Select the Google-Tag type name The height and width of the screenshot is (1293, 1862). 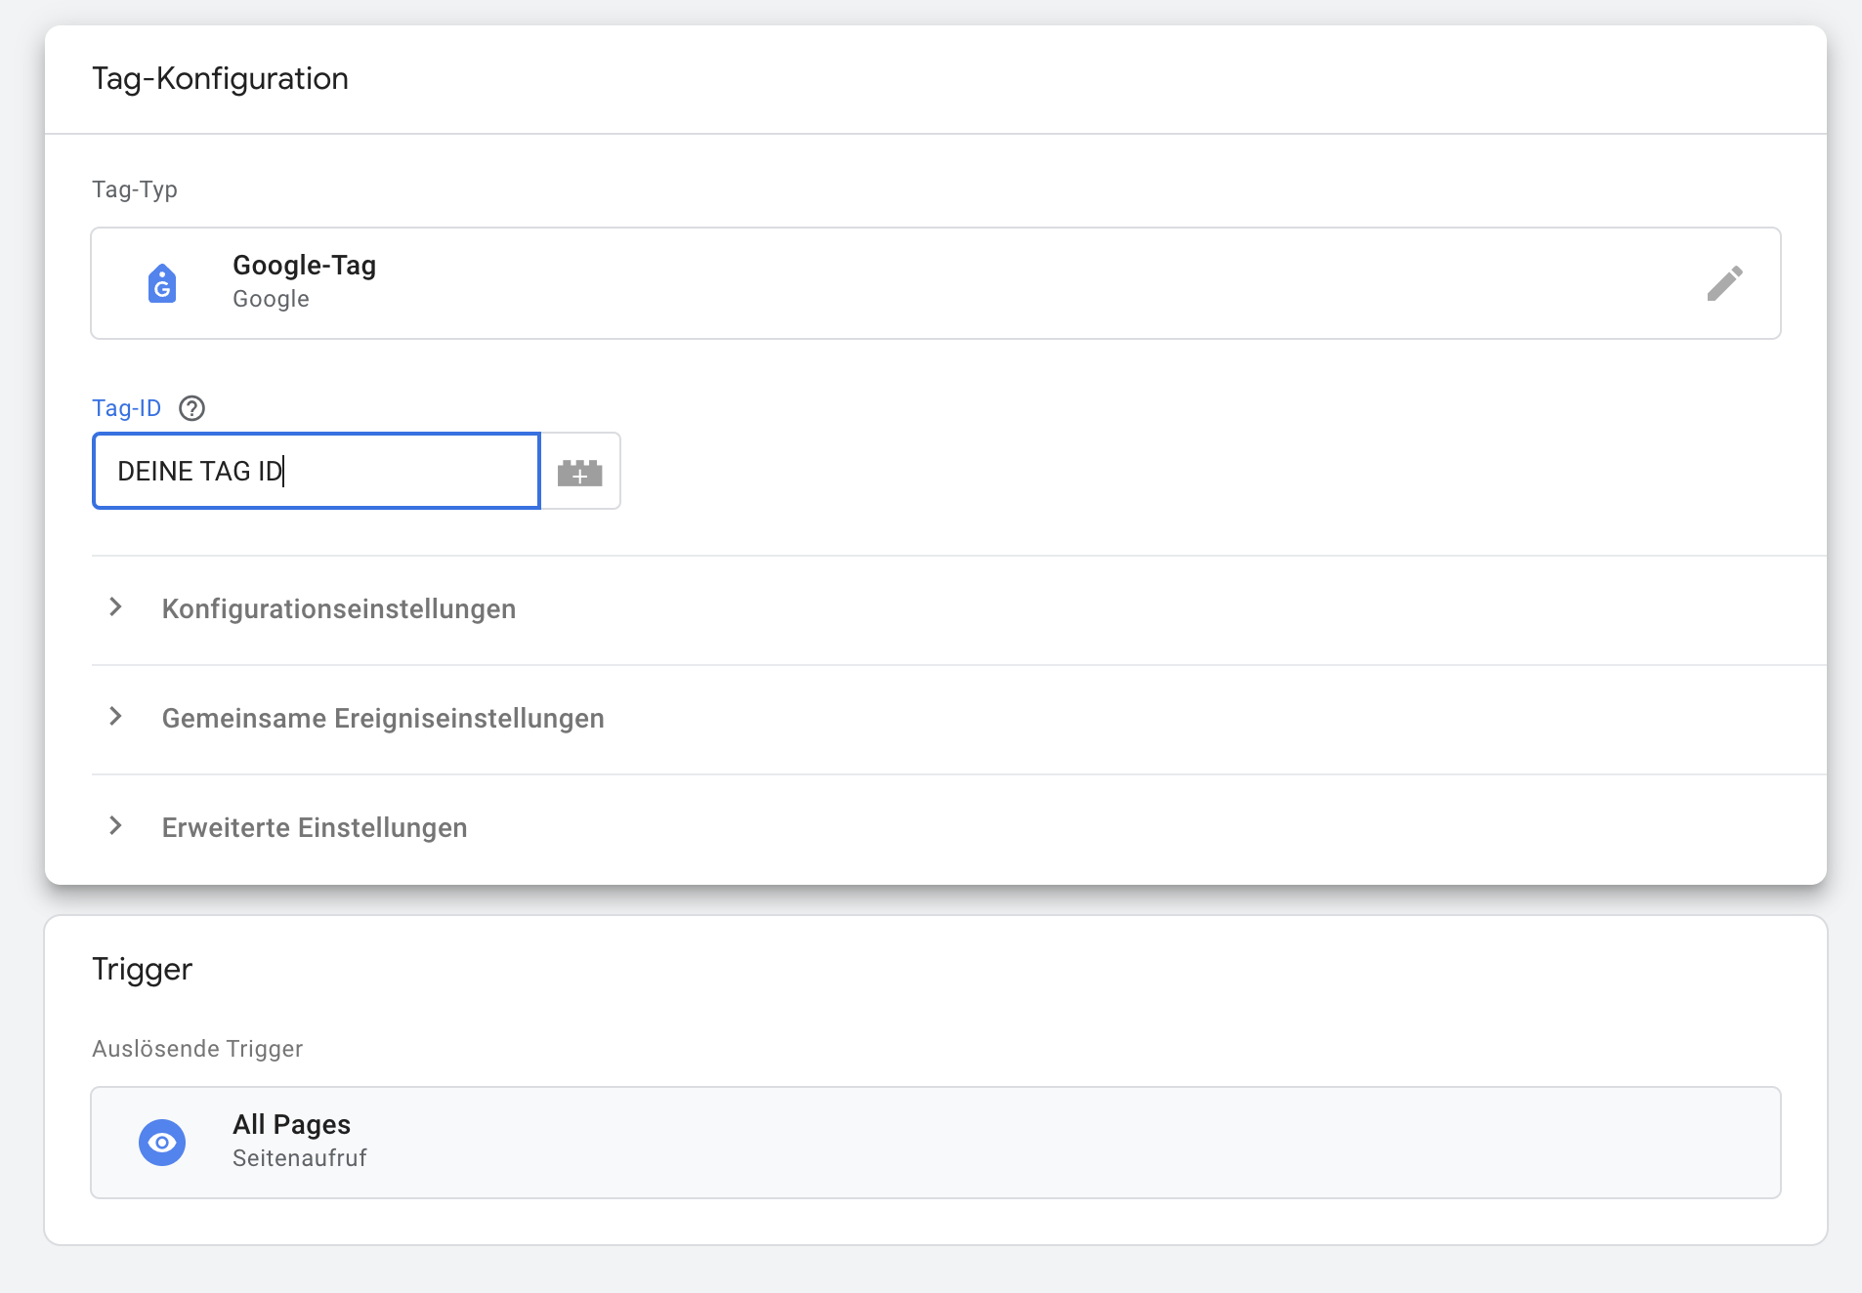tap(305, 266)
